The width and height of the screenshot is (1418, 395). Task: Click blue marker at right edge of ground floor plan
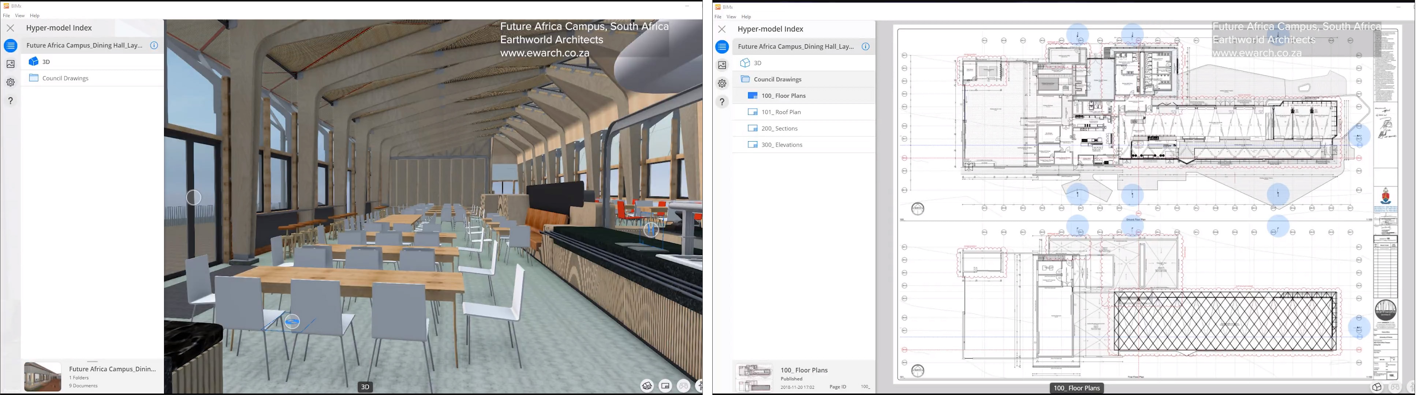coord(1359,136)
